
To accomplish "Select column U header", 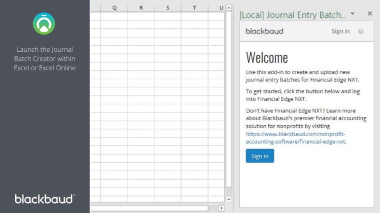I will (x=216, y=8).
